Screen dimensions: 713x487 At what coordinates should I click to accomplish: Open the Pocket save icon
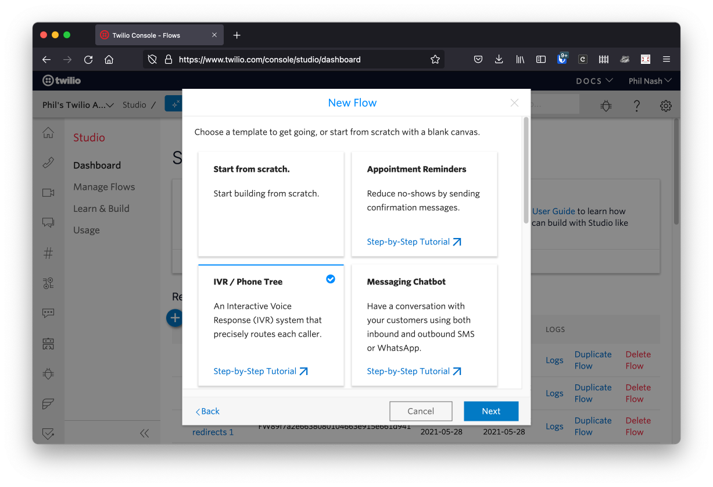coord(478,59)
